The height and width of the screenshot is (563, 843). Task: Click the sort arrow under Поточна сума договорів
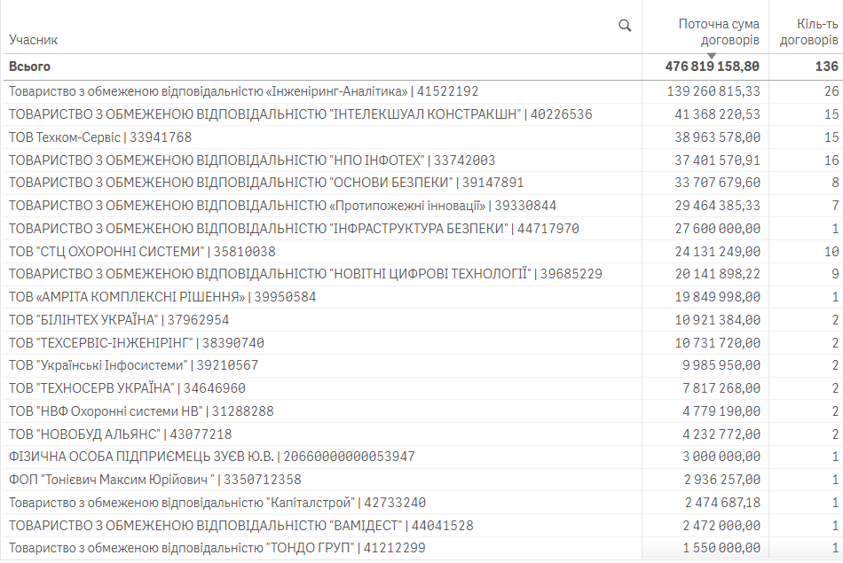711,56
